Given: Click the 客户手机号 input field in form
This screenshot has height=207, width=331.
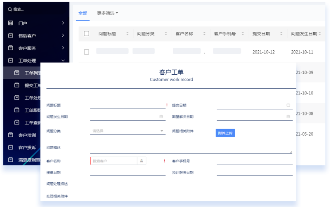Looking at the screenshot, I should pos(254,161).
